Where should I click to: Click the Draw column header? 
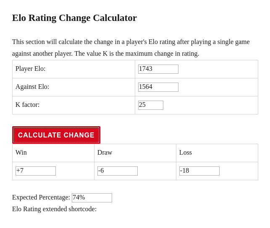point(105,153)
